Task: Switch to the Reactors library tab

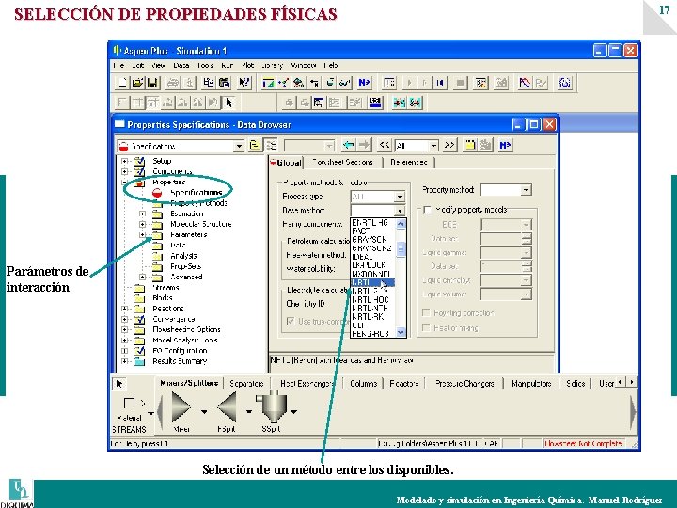Action: [x=404, y=383]
